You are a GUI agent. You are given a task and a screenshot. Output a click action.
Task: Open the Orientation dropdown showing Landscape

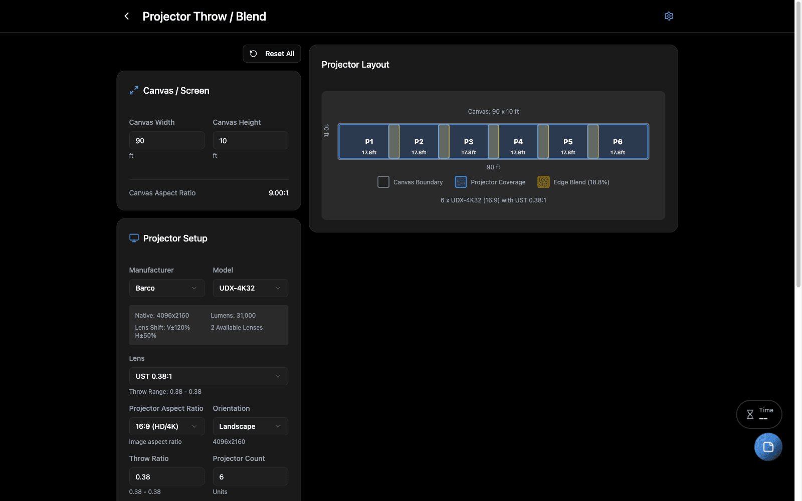click(x=250, y=426)
